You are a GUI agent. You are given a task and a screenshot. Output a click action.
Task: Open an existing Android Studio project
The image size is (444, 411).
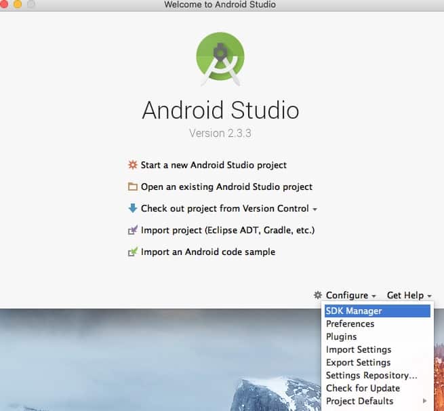[x=226, y=187]
